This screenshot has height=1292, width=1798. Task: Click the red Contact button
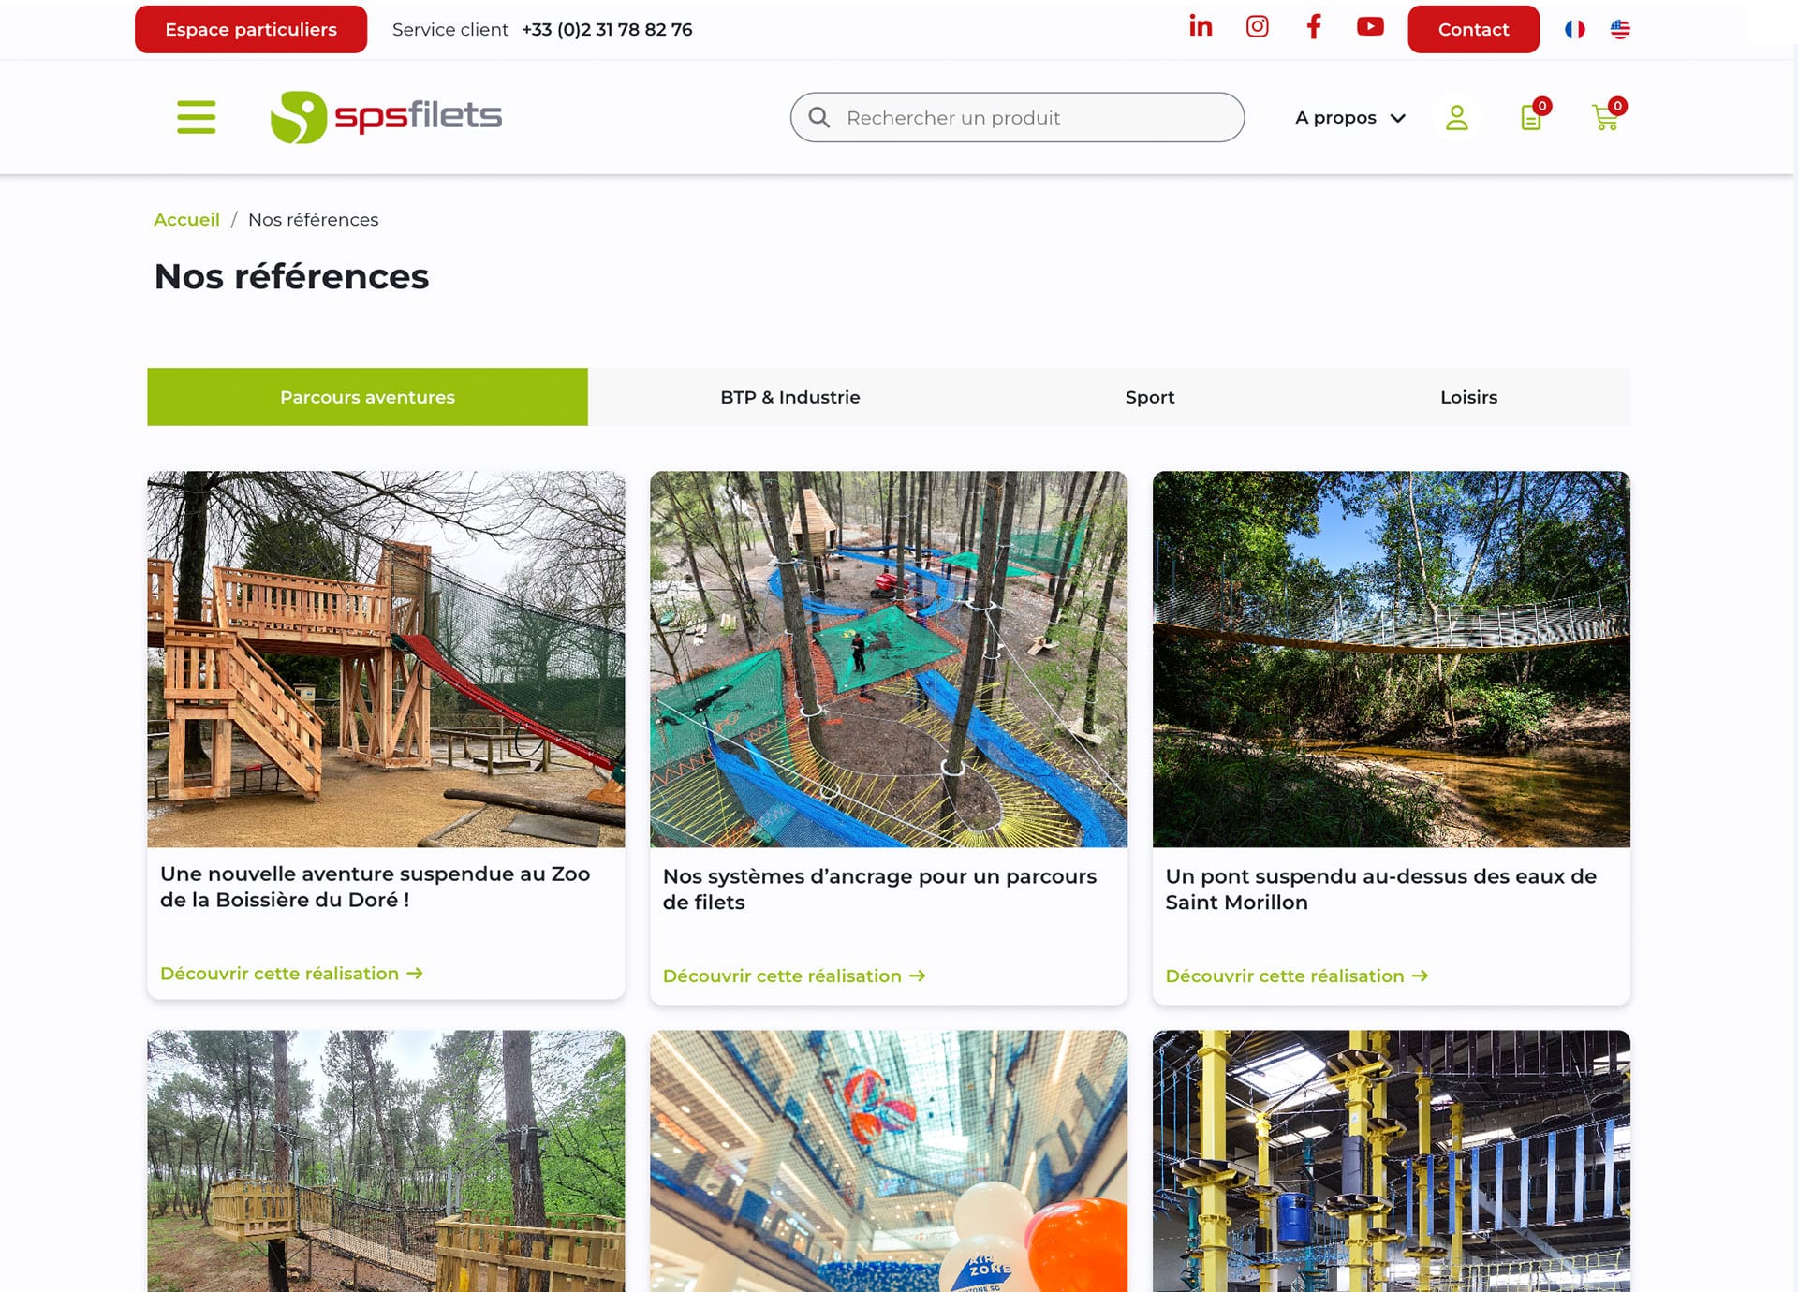(1473, 29)
